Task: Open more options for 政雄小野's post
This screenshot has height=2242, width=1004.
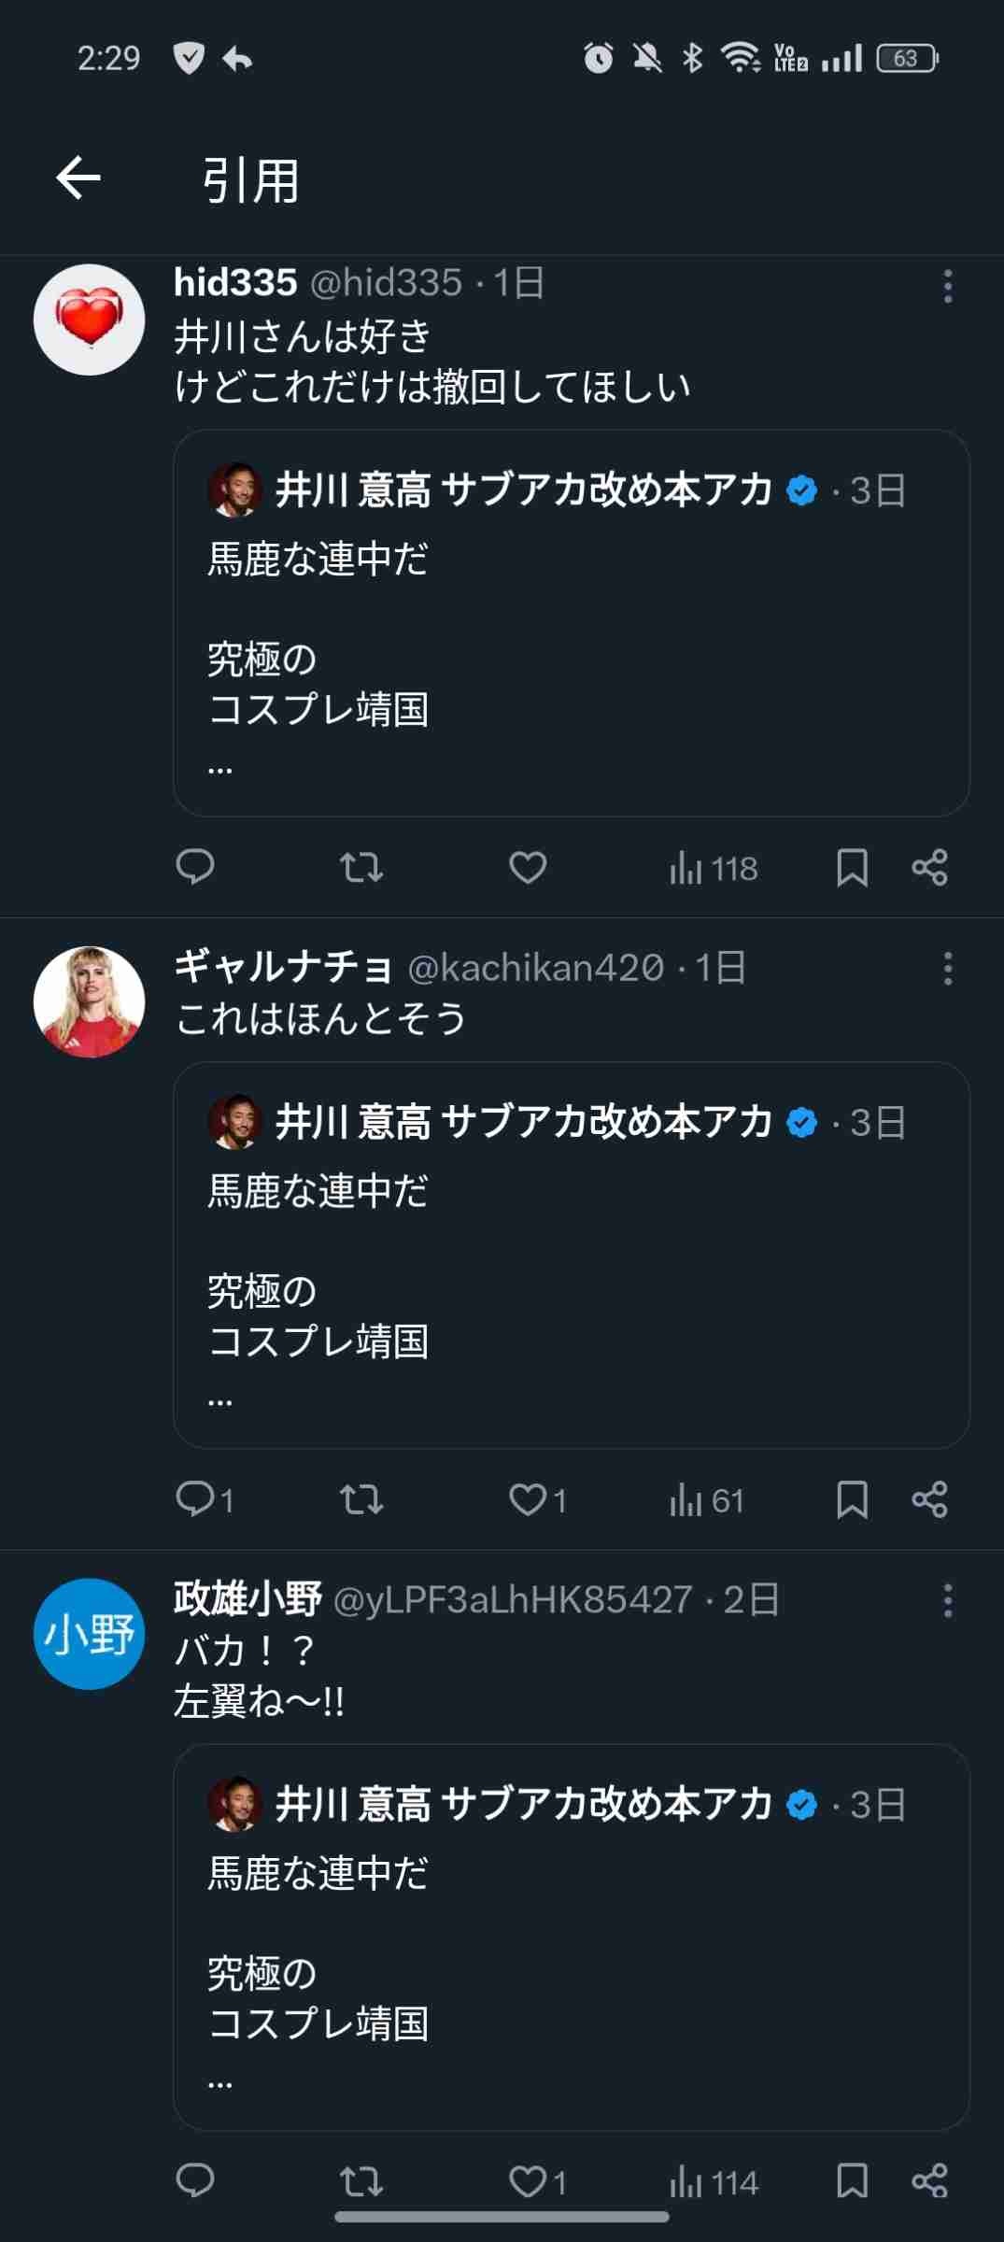Action: [948, 1600]
